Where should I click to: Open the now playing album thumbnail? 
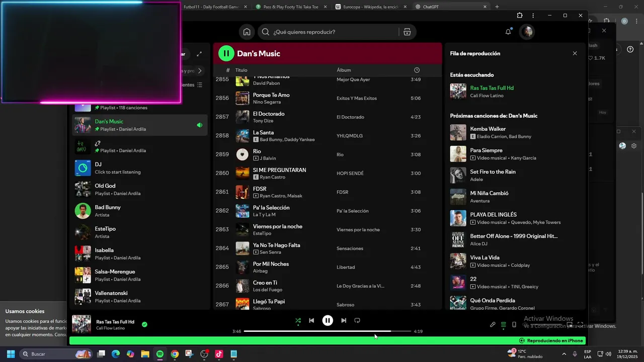coord(82,324)
